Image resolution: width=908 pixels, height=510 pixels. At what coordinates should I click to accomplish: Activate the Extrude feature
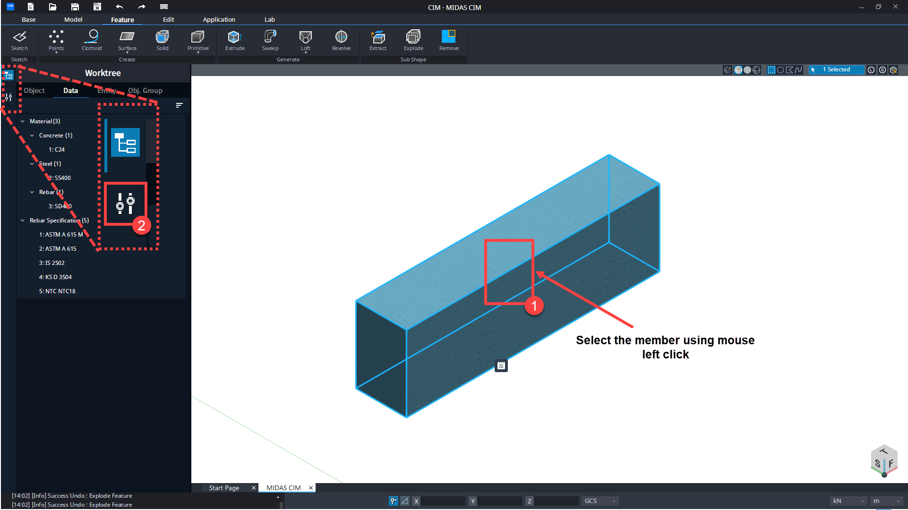coord(234,40)
